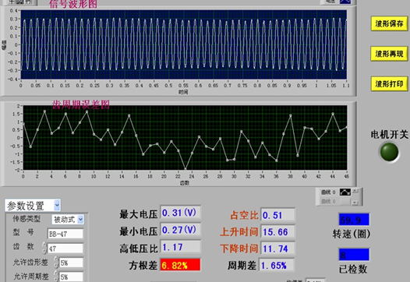Expand the 传感类型 被动式 combo box

pos(68,219)
